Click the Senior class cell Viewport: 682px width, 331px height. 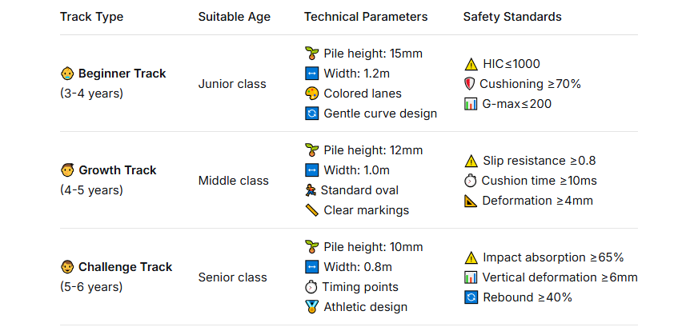tap(233, 277)
